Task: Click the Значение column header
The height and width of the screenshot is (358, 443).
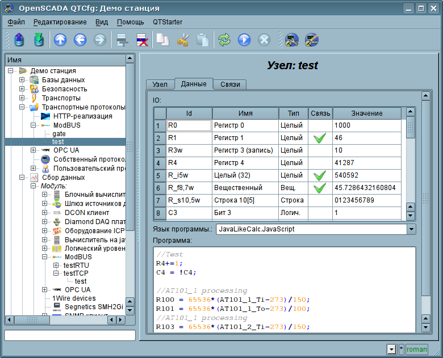Action: [x=367, y=113]
